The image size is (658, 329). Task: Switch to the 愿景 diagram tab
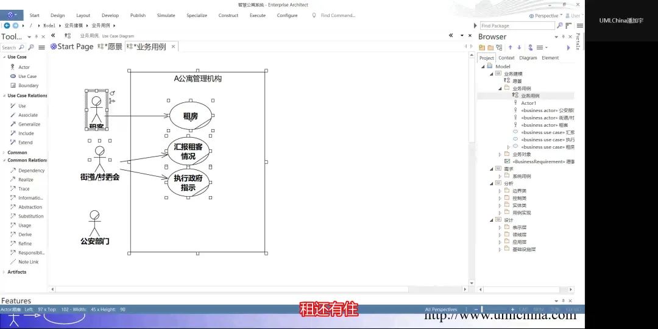click(110, 46)
